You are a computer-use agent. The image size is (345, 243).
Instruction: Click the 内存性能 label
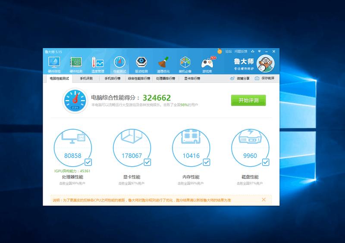191,177
